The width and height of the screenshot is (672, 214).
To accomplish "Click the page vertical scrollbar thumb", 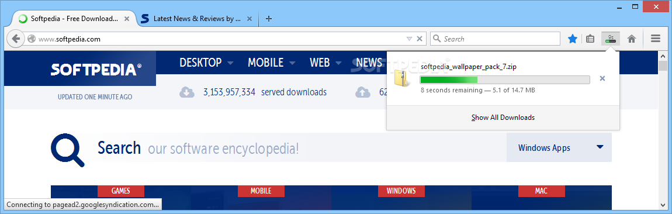I will tap(663, 66).
